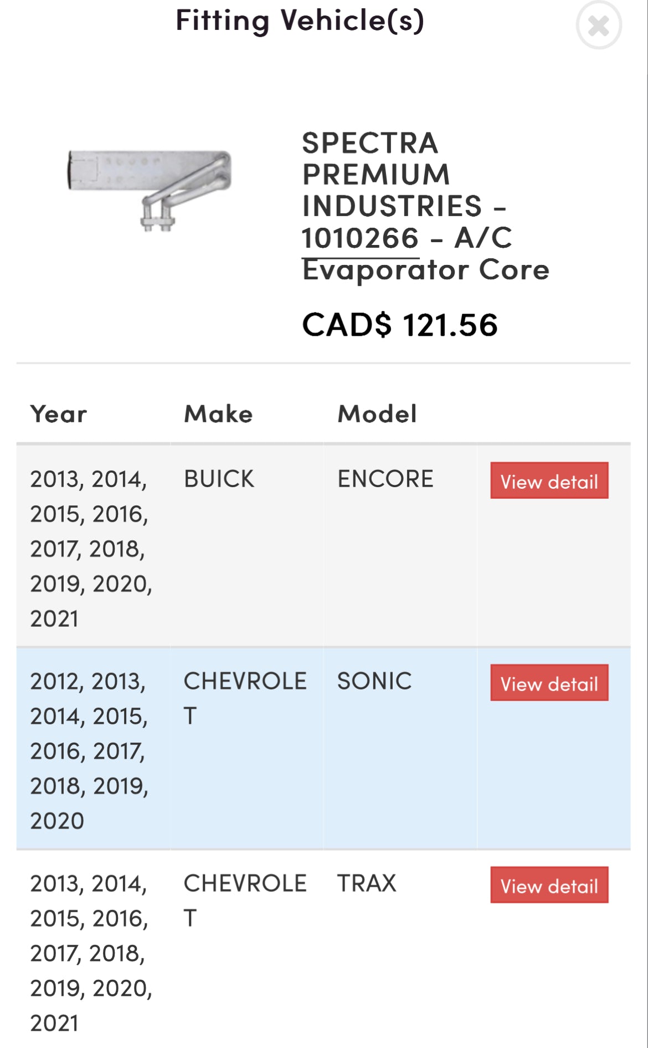Click the Sonic years 2012–2020 cell
This screenshot has height=1048, width=648.
pos(89,750)
